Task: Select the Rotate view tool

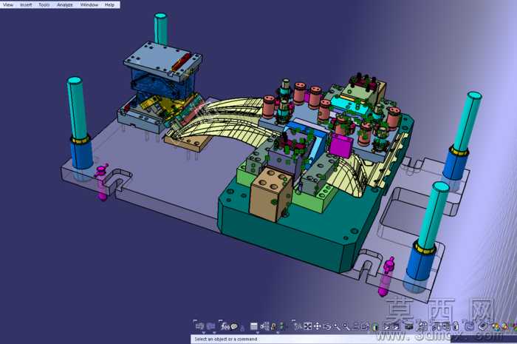Action: point(327,326)
